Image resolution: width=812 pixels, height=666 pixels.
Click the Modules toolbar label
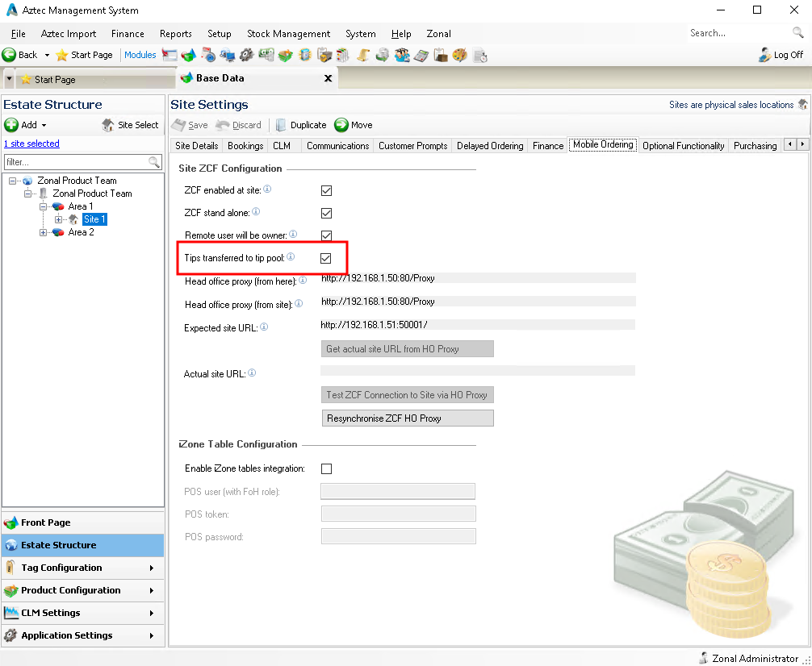pyautogui.click(x=140, y=55)
